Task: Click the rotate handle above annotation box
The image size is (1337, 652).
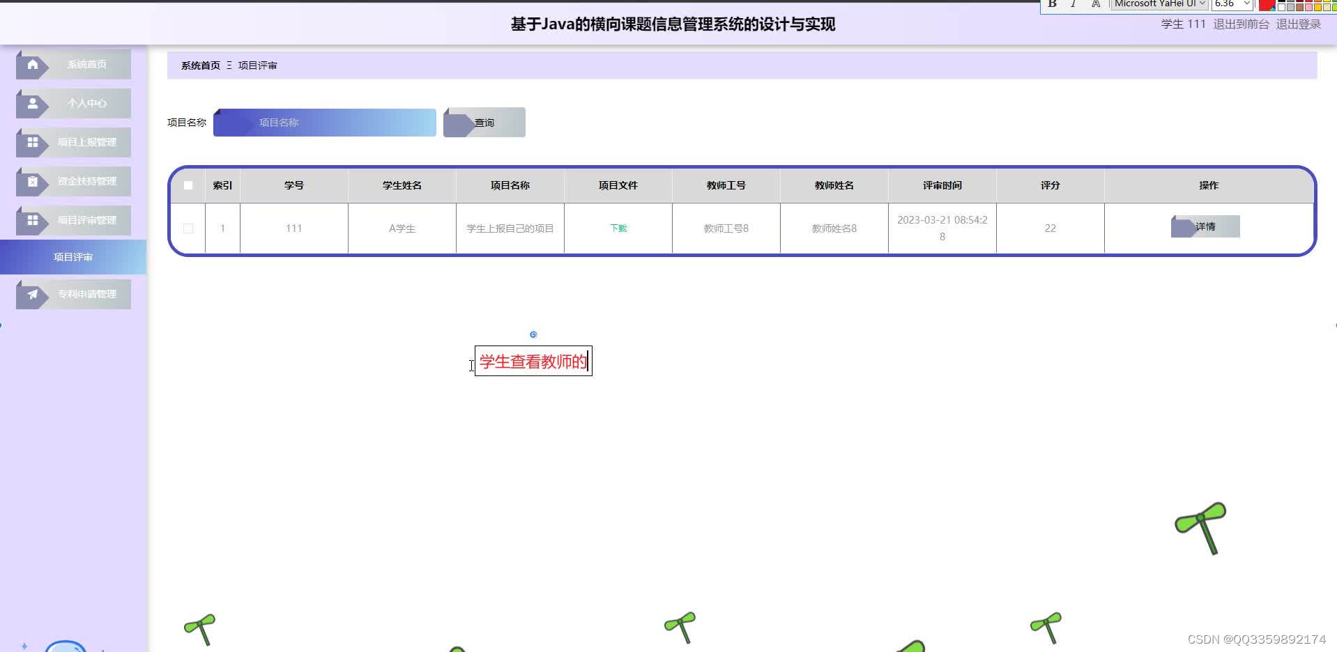Action: coord(533,335)
